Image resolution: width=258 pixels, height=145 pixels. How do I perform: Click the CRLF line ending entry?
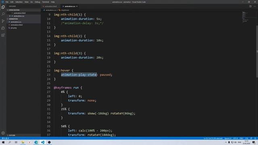(x=241, y=138)
